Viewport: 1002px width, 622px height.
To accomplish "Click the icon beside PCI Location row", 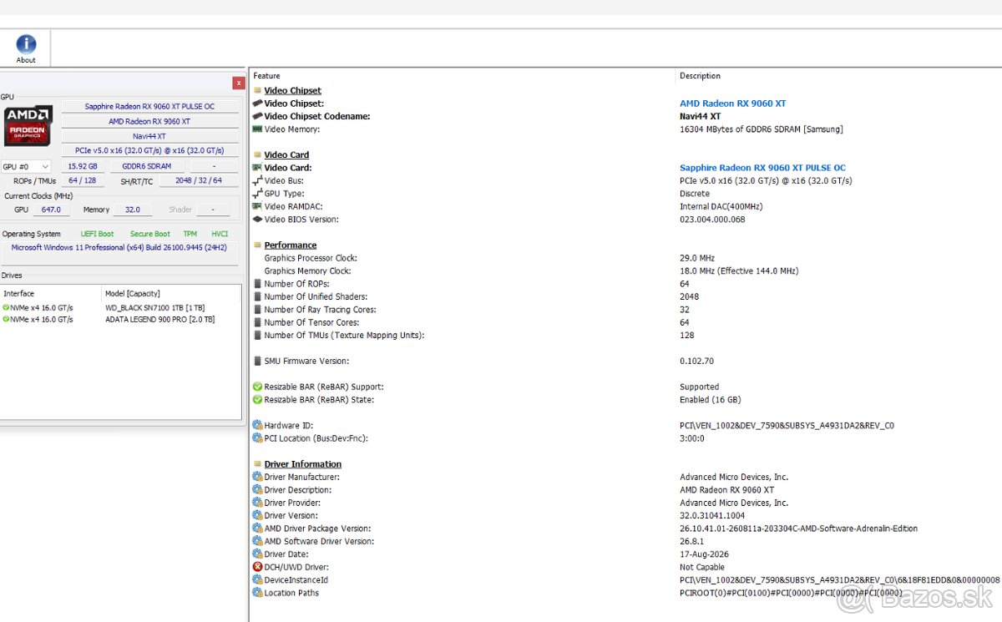I will 257,437.
